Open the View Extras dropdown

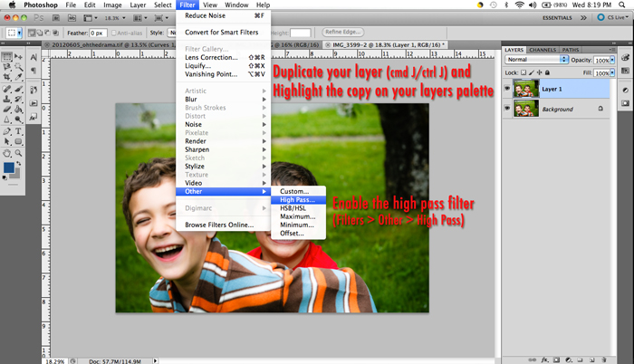[x=91, y=18]
